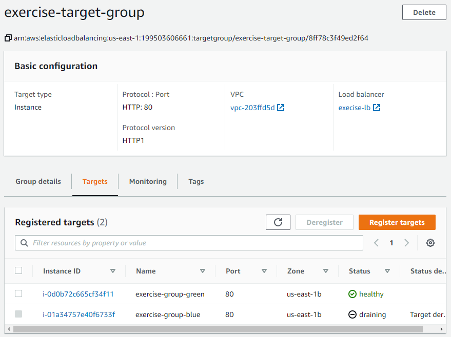Click the Zone value in the exercise-group-blue row
451x337 pixels.
(304, 314)
